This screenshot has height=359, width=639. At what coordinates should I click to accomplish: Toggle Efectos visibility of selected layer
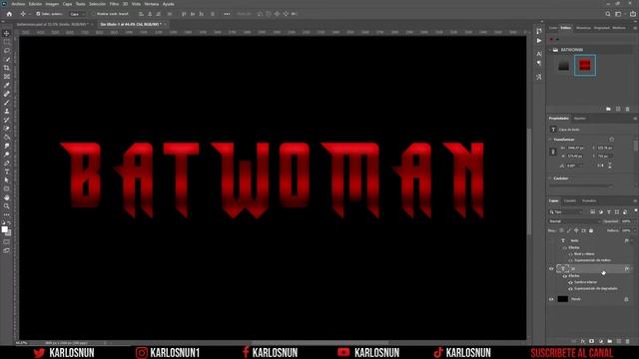pos(565,276)
